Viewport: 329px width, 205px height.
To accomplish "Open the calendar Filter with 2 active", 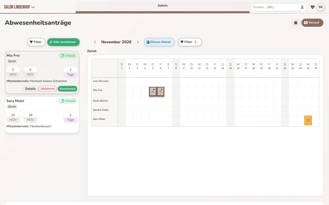I will [190, 42].
